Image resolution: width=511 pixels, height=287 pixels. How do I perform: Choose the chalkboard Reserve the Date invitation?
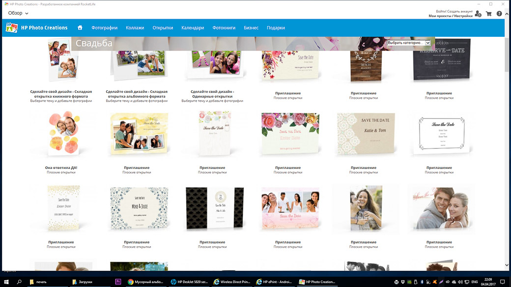coord(442,59)
